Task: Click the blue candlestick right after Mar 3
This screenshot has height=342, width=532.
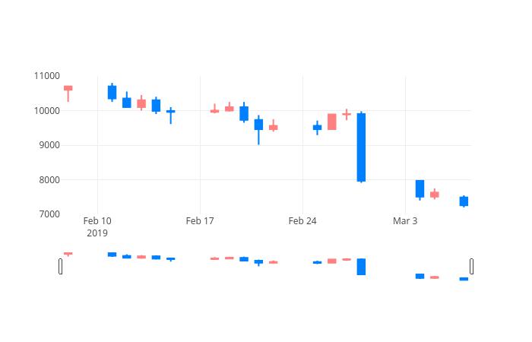Action: 420,189
